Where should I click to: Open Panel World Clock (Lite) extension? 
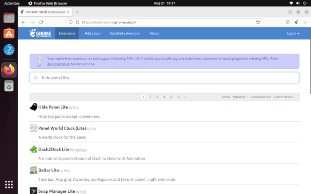pos(62,128)
